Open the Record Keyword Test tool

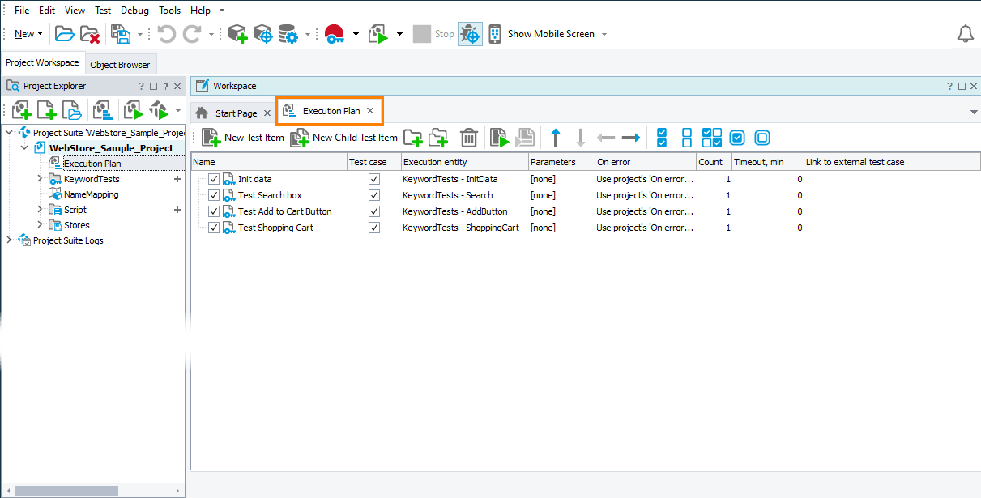click(x=334, y=33)
